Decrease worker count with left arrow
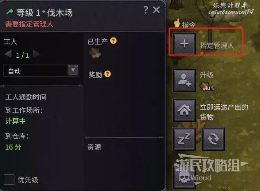The height and width of the screenshot is (191, 260). [8, 54]
